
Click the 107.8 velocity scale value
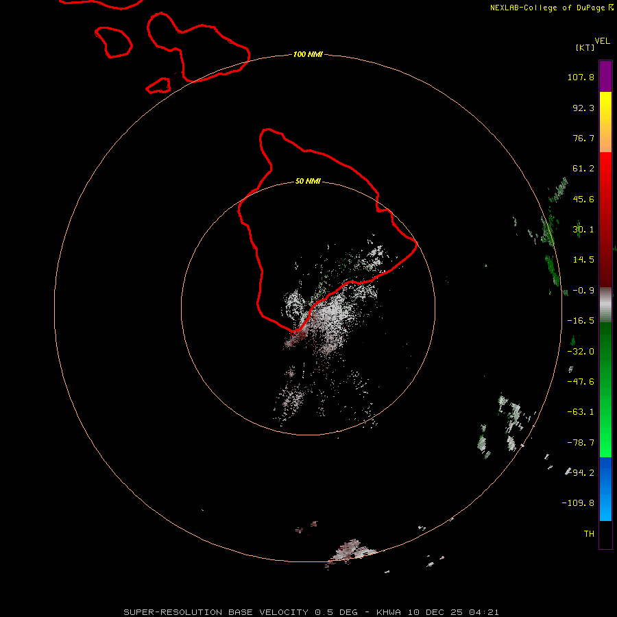point(581,77)
